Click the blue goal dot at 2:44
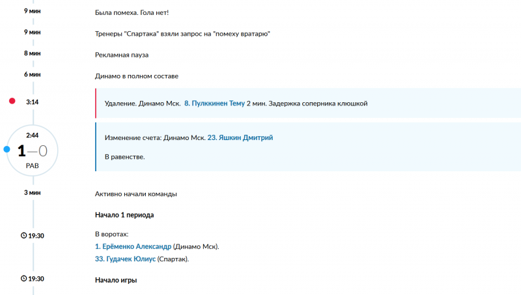This screenshot has height=295, width=521. [x=7, y=149]
